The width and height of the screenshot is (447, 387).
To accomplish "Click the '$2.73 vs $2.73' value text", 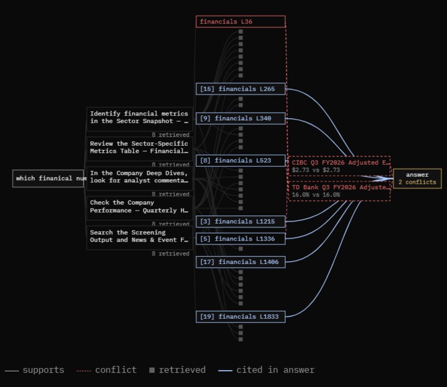I will tap(316, 170).
